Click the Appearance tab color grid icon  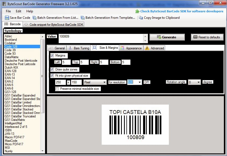(x=122, y=48)
